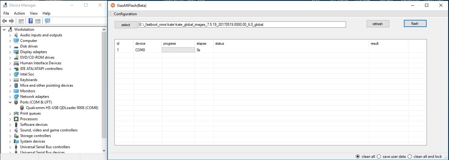The image size is (449, 160).
Task: Open the Configuration menu in XiaoMiFlash
Action: [x=125, y=14]
